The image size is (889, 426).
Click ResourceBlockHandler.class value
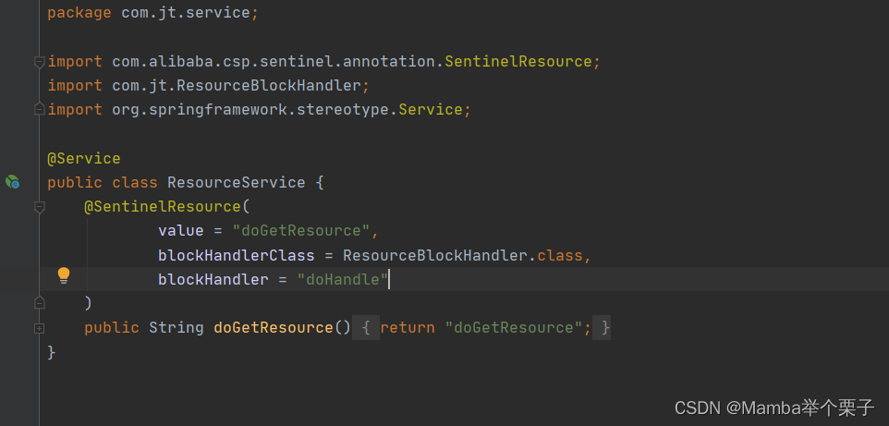point(463,255)
